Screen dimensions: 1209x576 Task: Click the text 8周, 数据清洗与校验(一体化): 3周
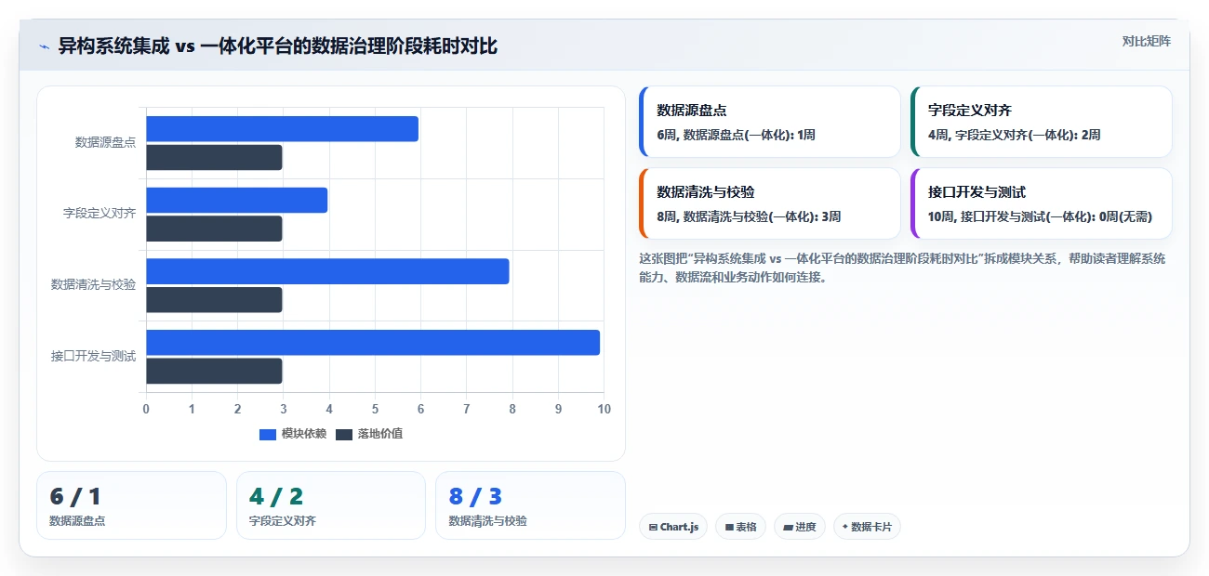click(749, 216)
